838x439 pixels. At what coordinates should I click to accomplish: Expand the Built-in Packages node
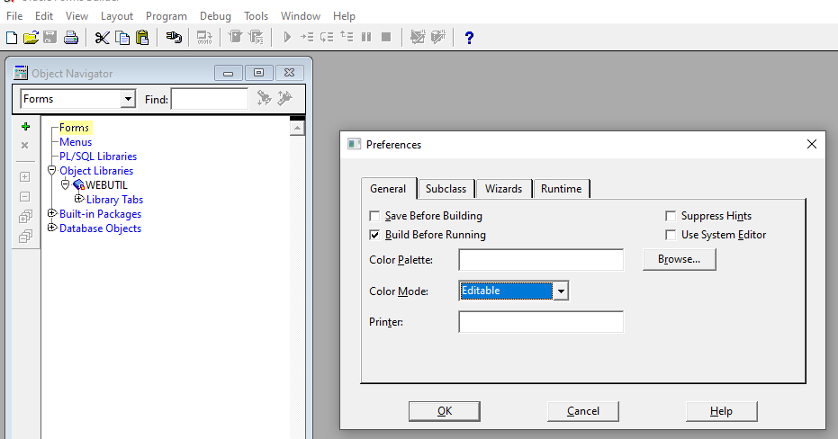pyautogui.click(x=52, y=213)
